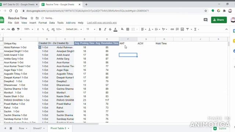Click the Insert link icon
The height and width of the screenshot is (132, 235).
click(x=172, y=29)
